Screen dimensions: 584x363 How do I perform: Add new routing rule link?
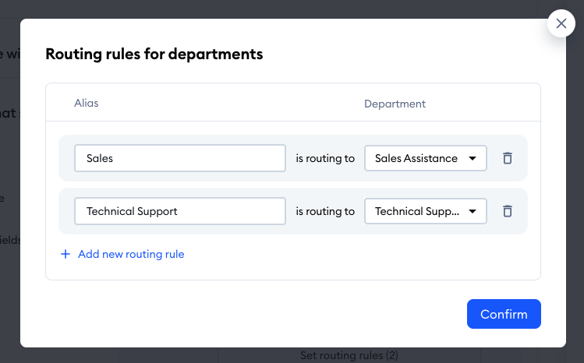pyautogui.click(x=131, y=254)
